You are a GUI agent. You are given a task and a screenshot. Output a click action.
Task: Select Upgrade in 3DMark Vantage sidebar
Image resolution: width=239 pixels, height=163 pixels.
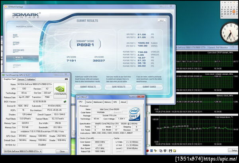coord(17,66)
